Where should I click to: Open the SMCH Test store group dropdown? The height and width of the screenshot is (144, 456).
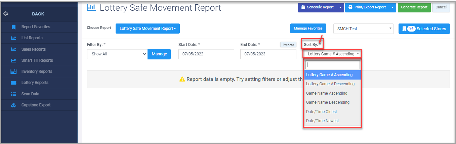pyautogui.click(x=363, y=29)
